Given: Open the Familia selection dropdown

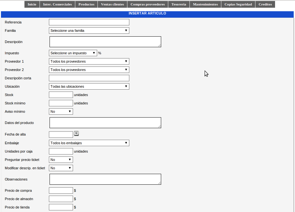Looking at the screenshot, I should pyautogui.click(x=89, y=30).
